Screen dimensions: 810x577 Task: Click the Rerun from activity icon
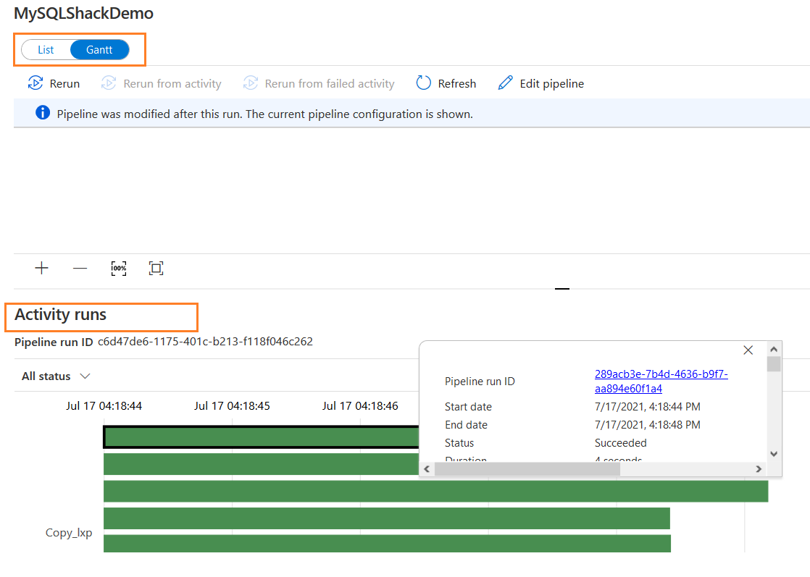click(109, 83)
